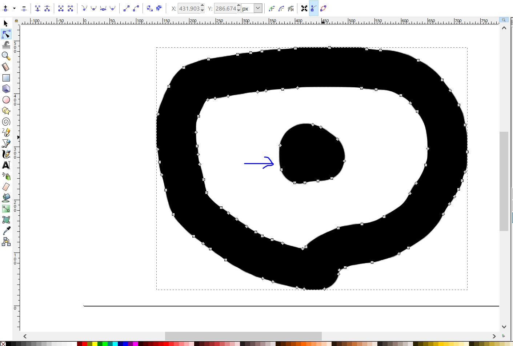The height and width of the screenshot is (346, 513).
Task: Join selected endnodes with new segment
Action: tap(61, 8)
